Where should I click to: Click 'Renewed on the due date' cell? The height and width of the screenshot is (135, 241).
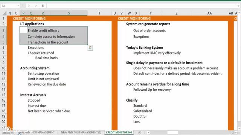pos(47,84)
